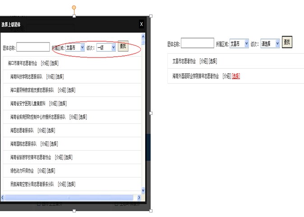Viewport: 304px width, 217px height.
Task: Open 介绍 for 绿色动力环保协会
Action: click(x=42, y=171)
